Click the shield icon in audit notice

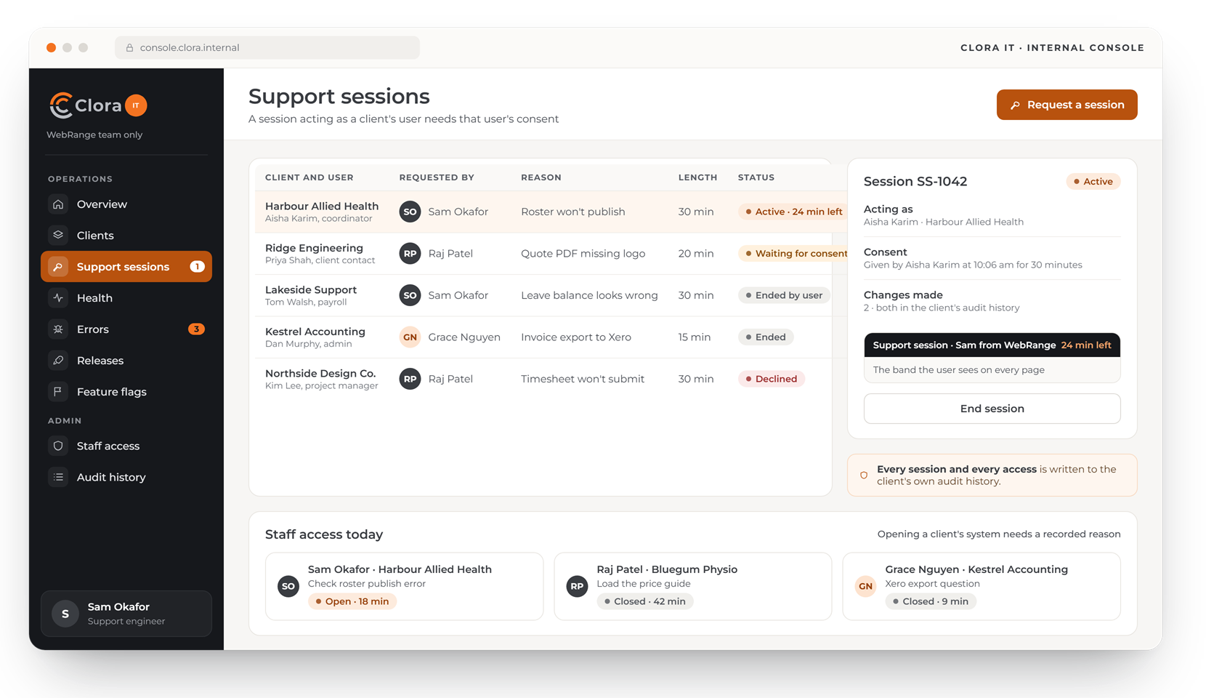(864, 476)
